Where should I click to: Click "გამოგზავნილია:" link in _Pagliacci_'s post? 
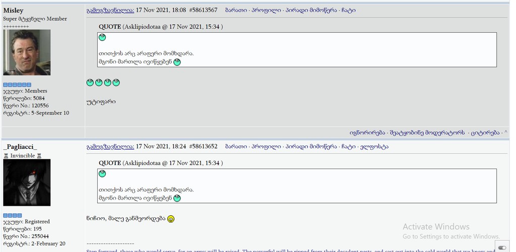(x=110, y=146)
